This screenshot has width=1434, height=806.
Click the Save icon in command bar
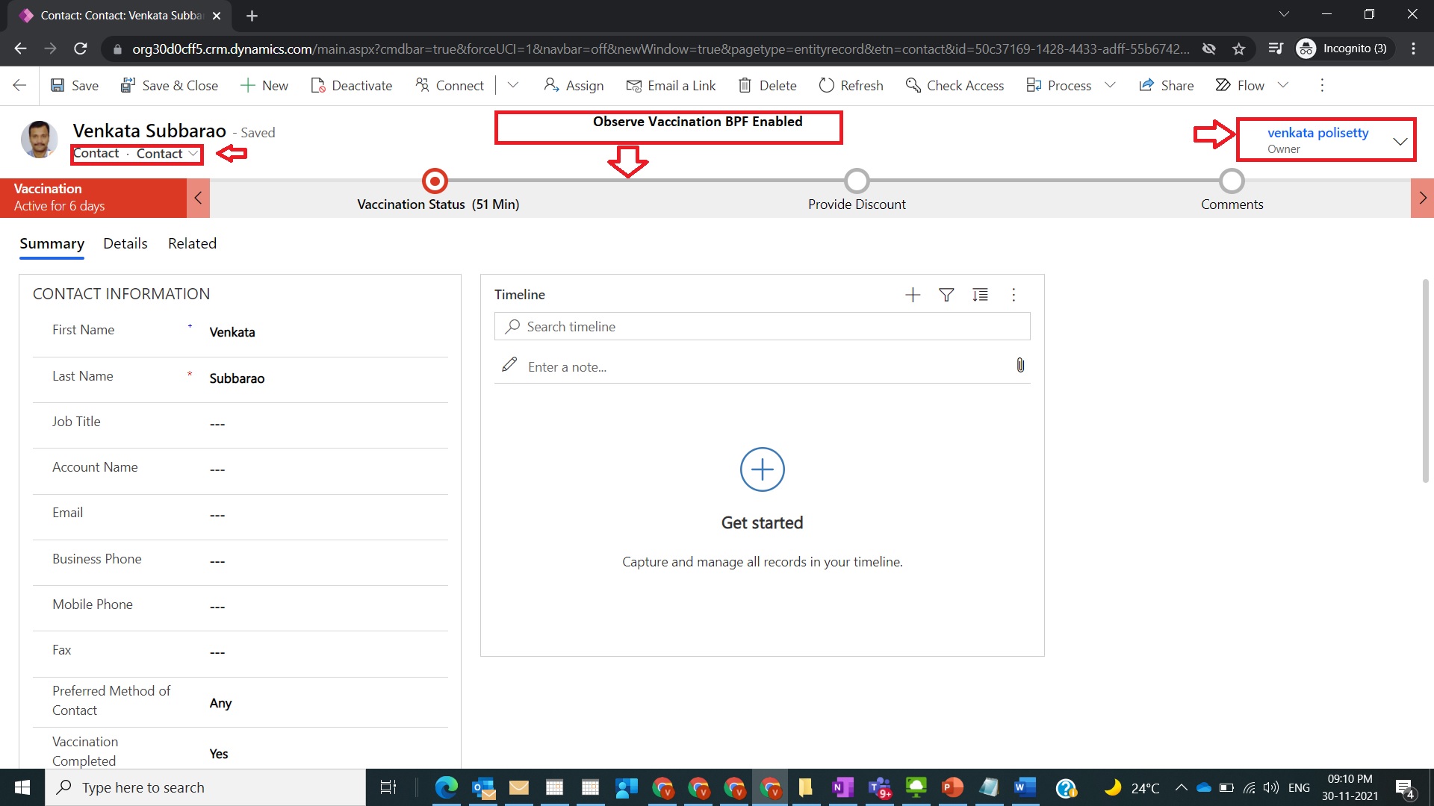pos(58,85)
